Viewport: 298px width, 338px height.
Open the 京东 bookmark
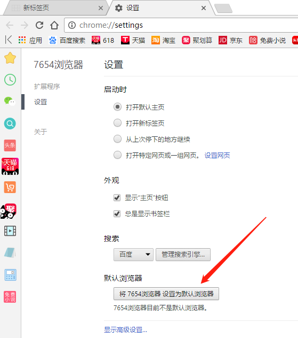tap(230, 40)
